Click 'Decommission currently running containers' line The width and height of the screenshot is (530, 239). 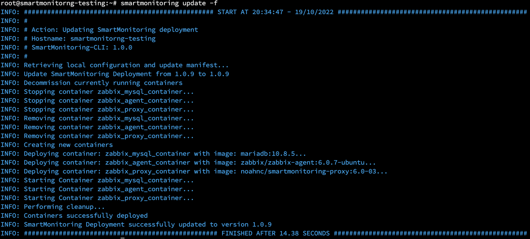coord(103,83)
